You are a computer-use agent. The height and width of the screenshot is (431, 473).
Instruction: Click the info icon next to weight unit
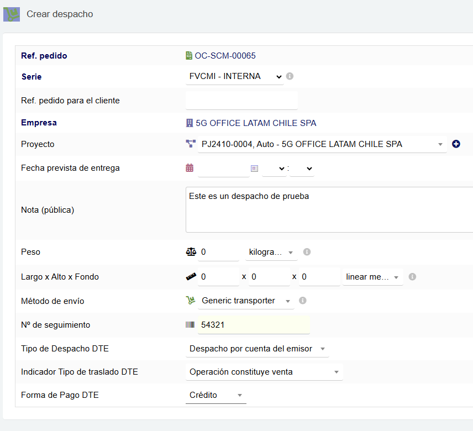(307, 252)
